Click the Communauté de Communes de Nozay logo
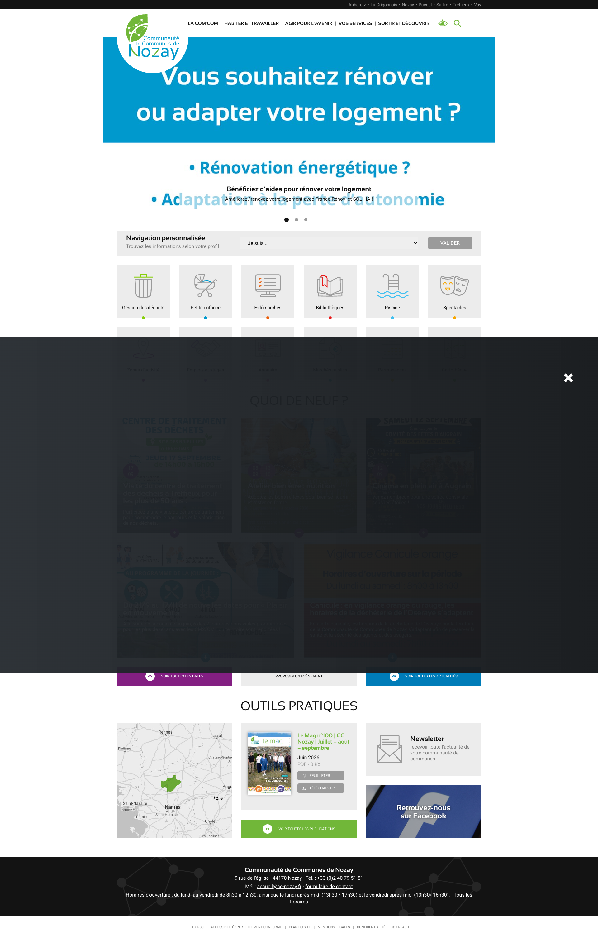This screenshot has width=598, height=938. click(x=153, y=38)
